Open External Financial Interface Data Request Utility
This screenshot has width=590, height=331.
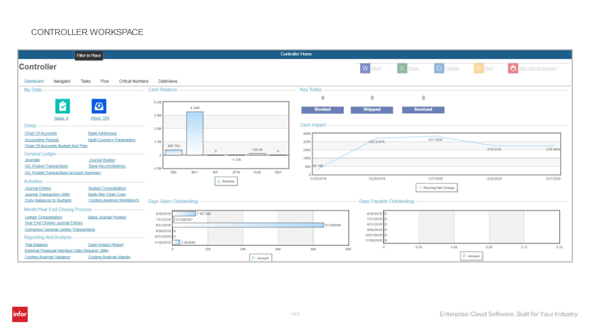(x=67, y=251)
